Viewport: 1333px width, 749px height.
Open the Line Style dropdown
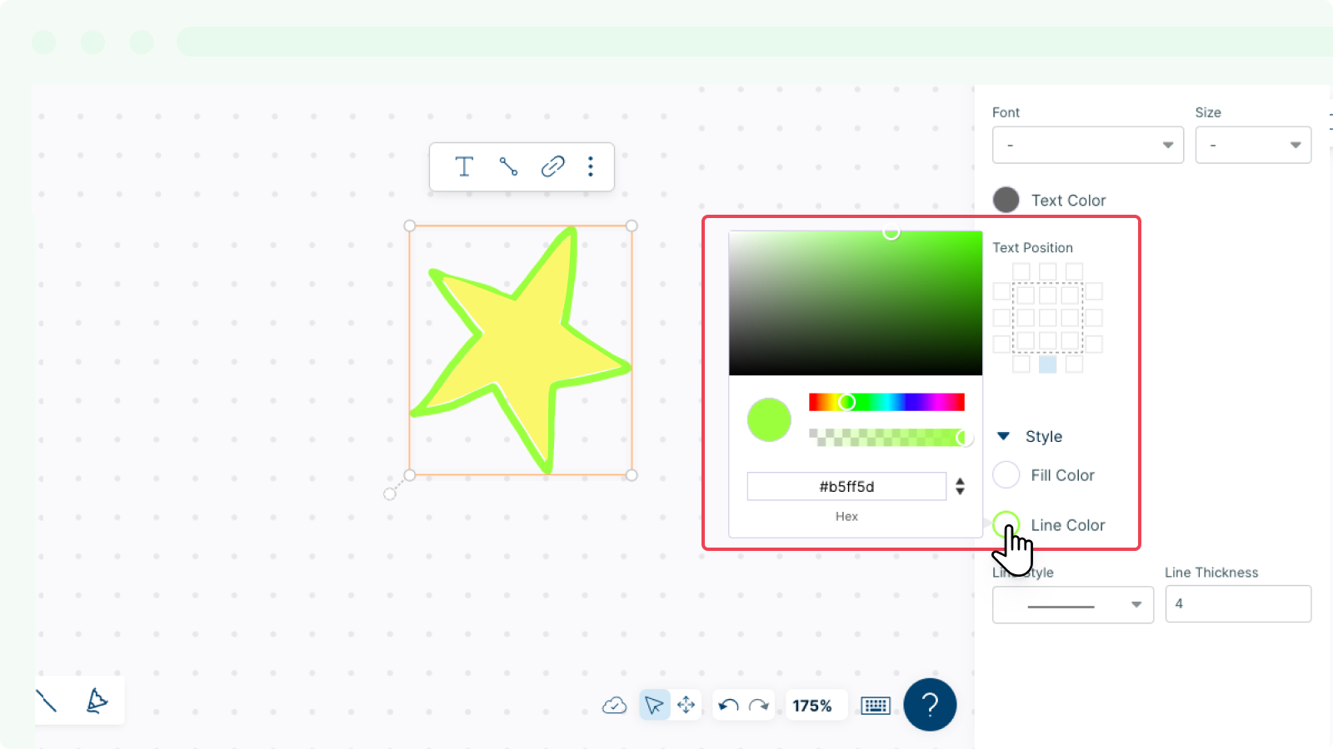pyautogui.click(x=1073, y=604)
